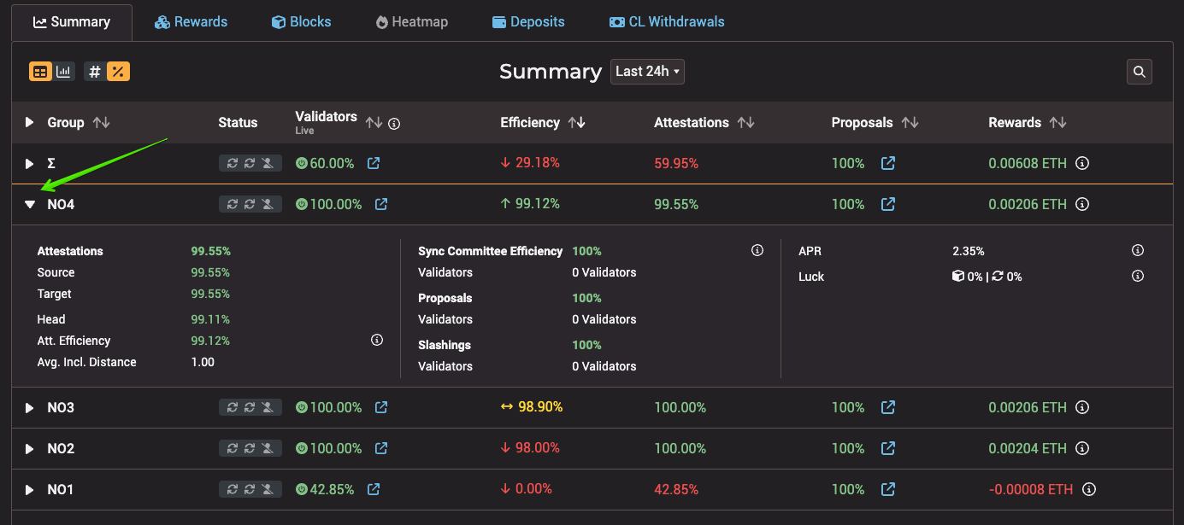Show rewards info for NO3 row
The image size is (1184, 525).
coord(1082,407)
